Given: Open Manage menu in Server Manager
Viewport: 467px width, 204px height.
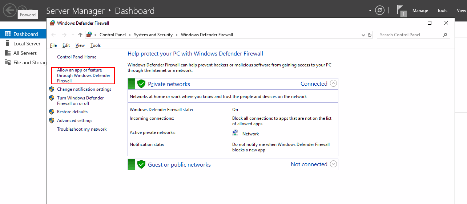Looking at the screenshot, I should tap(420, 11).
